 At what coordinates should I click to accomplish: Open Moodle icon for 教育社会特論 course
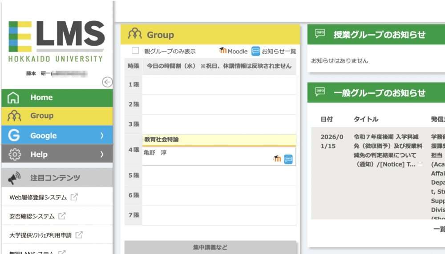coord(277,159)
